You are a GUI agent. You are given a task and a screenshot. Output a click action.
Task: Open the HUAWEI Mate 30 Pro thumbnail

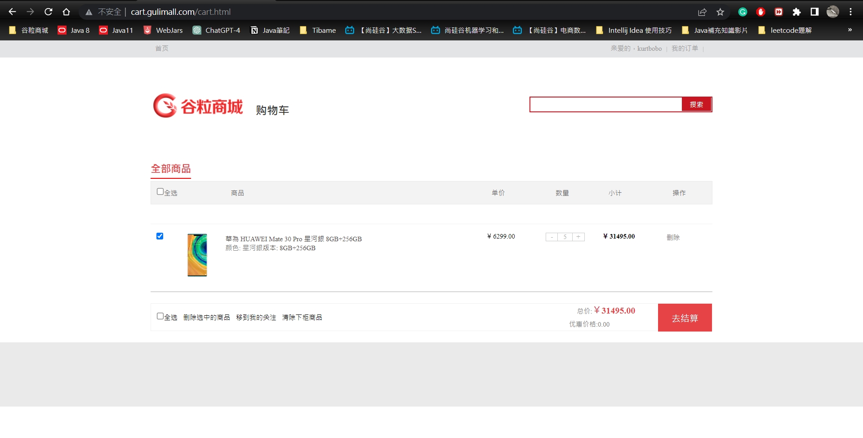click(197, 255)
